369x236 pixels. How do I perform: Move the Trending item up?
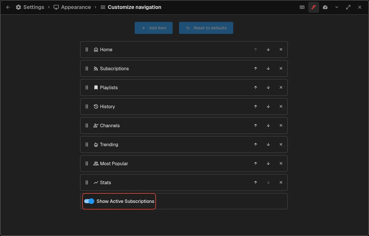coord(256,144)
